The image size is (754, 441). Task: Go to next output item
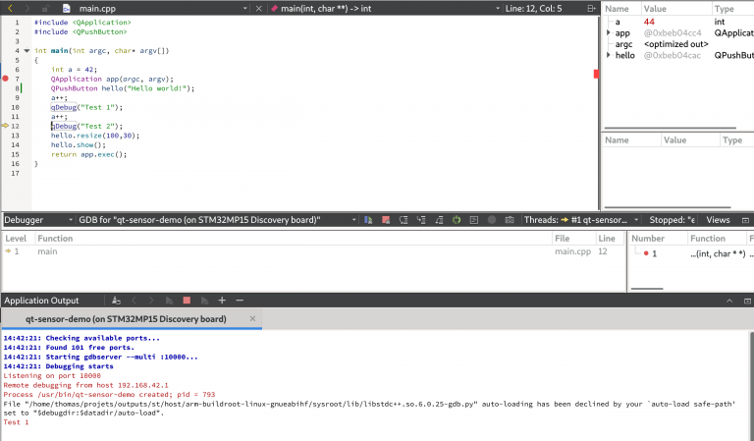151,301
